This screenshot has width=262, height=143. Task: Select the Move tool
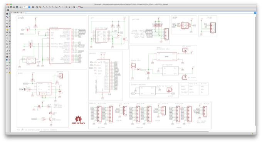pos(7,21)
